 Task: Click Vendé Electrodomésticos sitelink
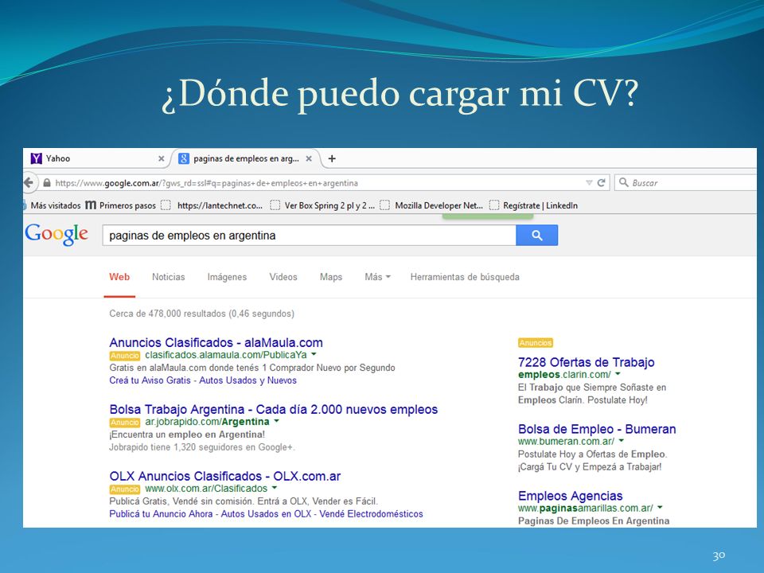pos(372,513)
